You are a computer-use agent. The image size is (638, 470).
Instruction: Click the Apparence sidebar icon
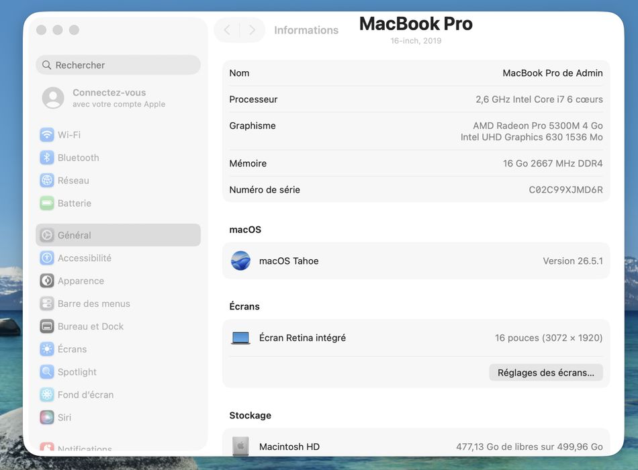pyautogui.click(x=47, y=281)
